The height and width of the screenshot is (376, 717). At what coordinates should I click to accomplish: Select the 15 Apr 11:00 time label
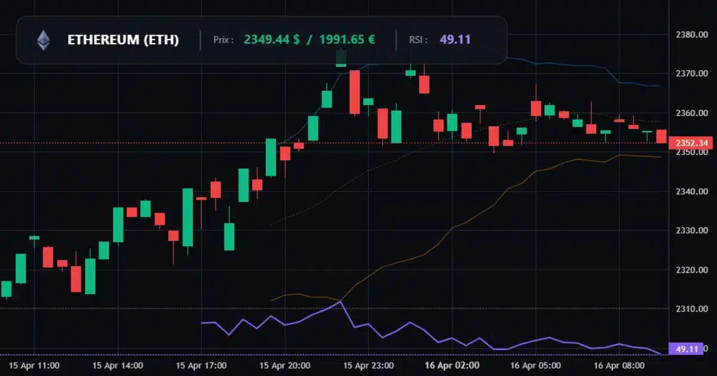tap(34, 365)
